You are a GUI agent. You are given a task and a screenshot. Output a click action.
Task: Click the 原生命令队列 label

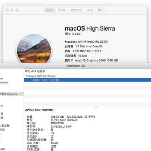35,130
